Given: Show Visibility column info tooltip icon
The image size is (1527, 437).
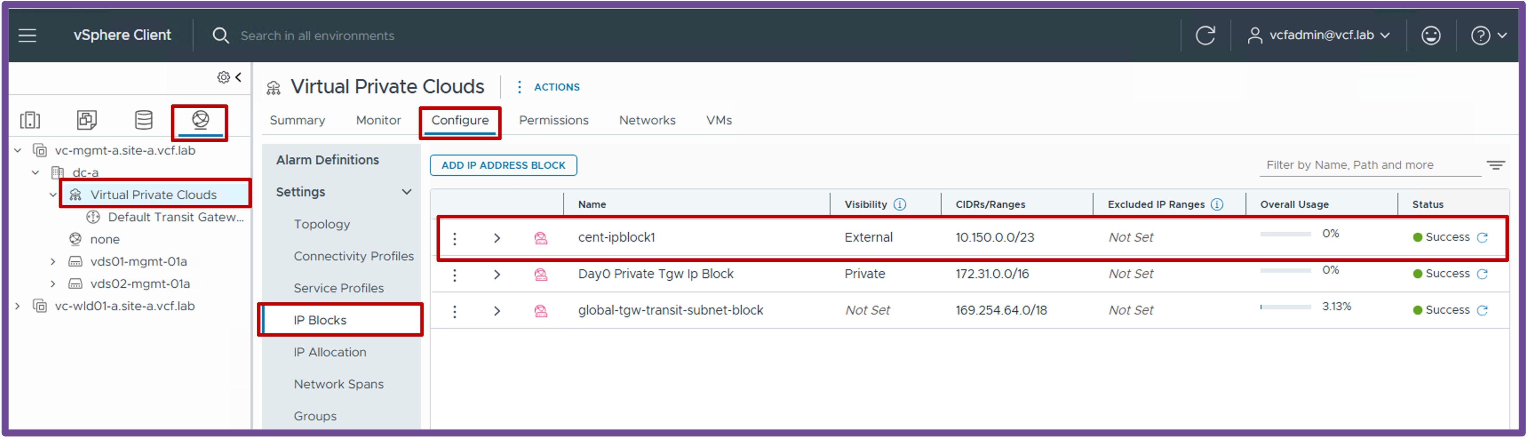Looking at the screenshot, I should coord(900,205).
